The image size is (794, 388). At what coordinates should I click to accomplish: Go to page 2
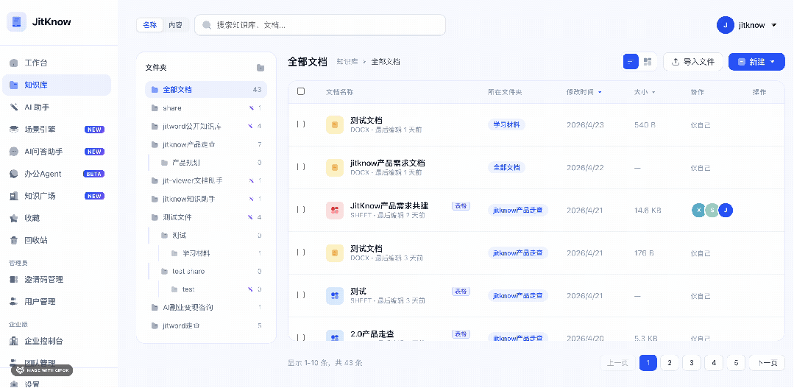[670, 363]
